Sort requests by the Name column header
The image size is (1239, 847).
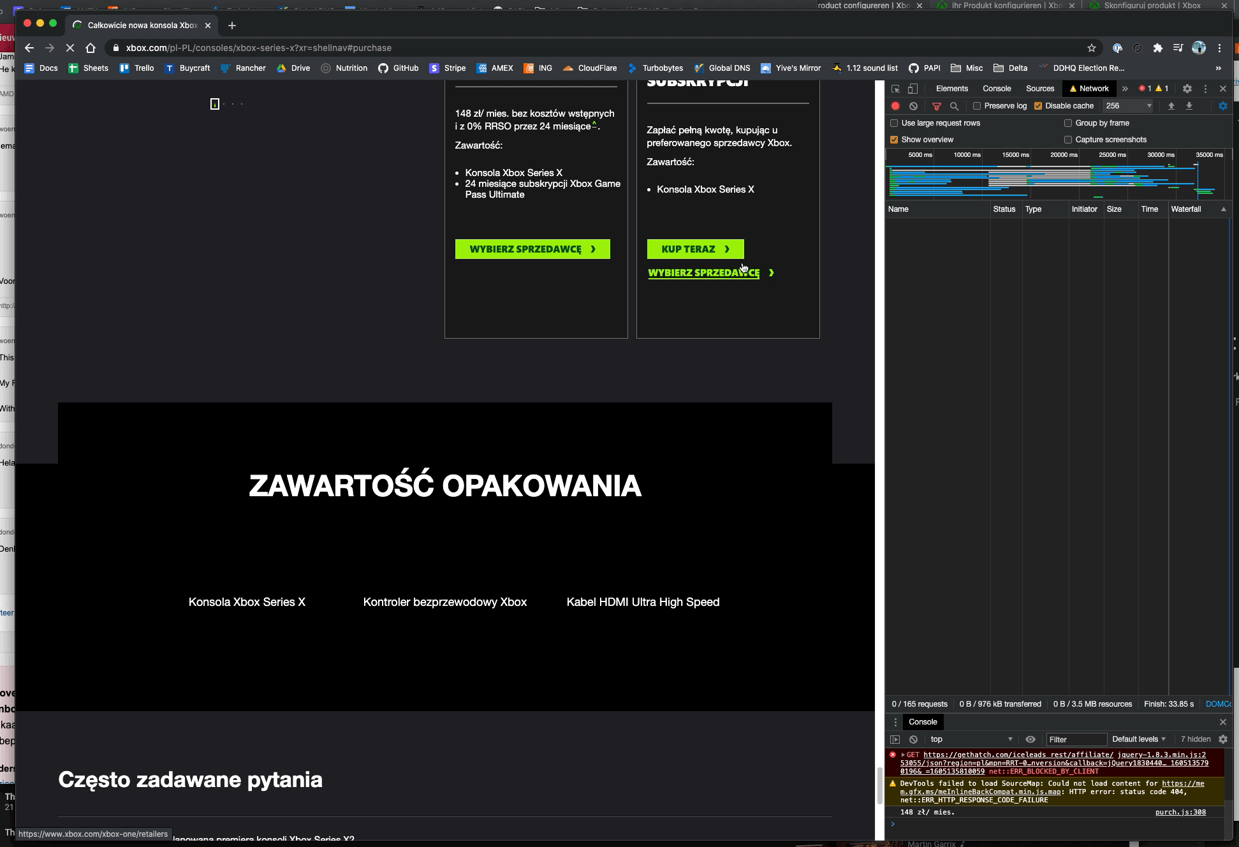(x=937, y=209)
